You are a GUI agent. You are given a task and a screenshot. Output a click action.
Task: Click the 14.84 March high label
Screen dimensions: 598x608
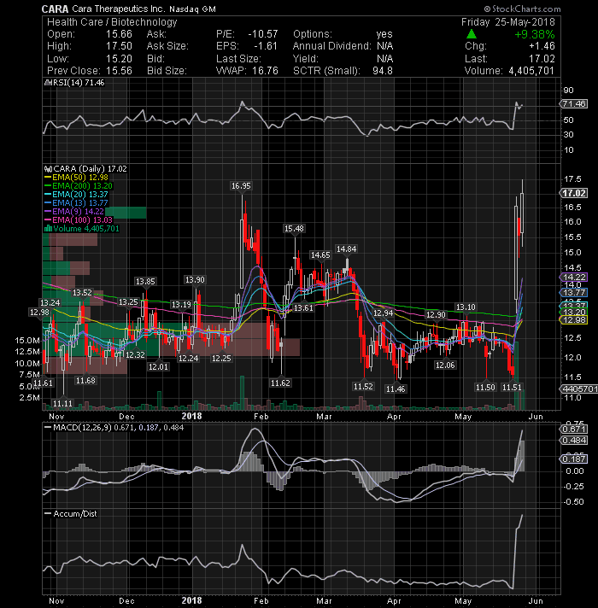[x=346, y=249]
